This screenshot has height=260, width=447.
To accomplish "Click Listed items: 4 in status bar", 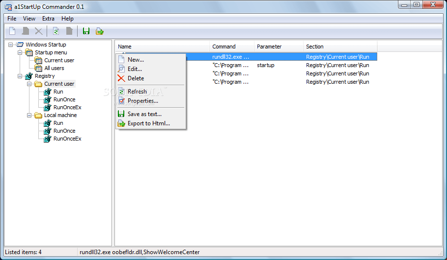I will point(23,252).
